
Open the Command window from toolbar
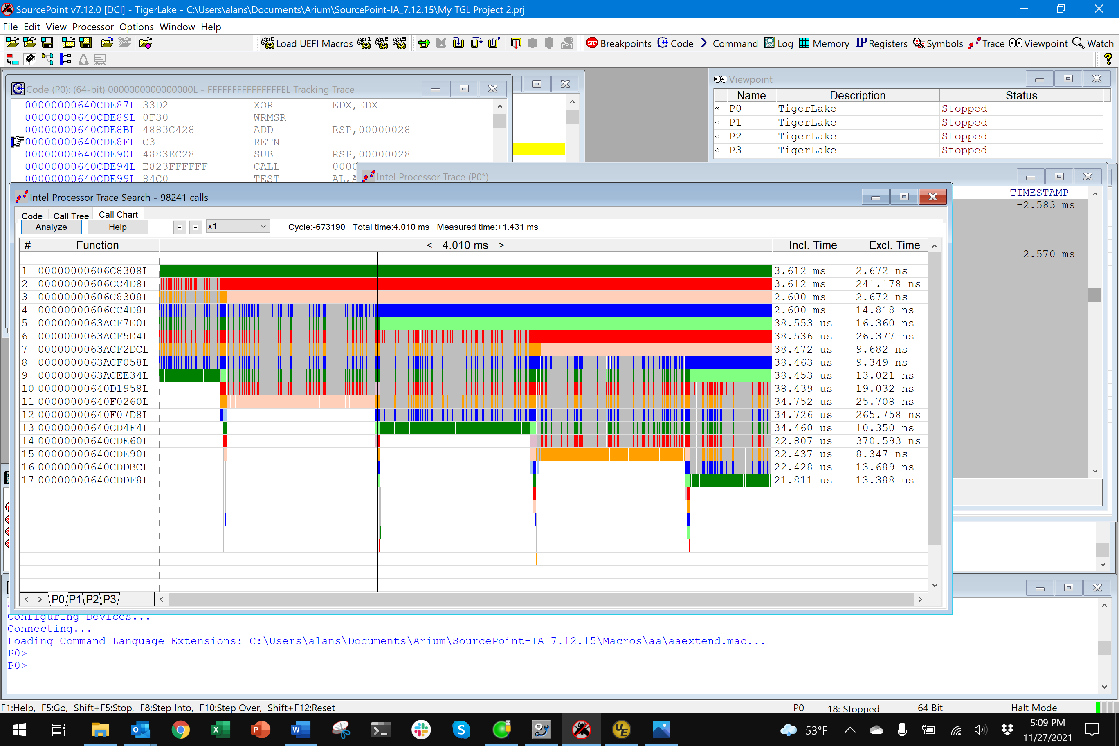coord(729,43)
